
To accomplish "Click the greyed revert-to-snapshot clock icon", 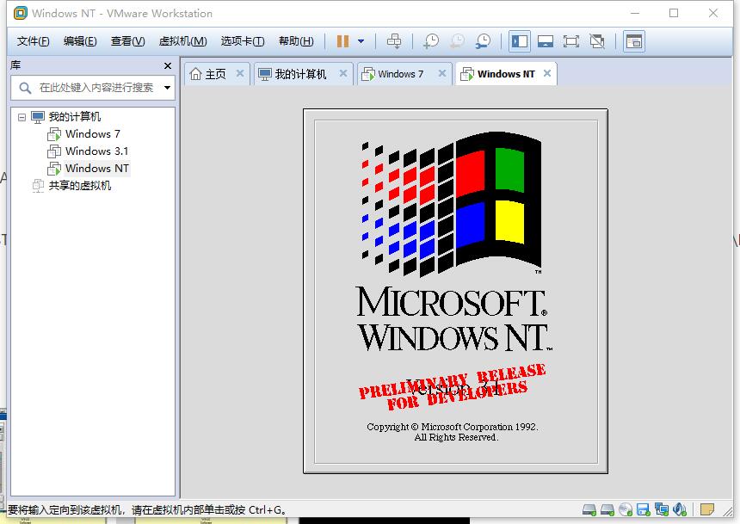I will (457, 41).
